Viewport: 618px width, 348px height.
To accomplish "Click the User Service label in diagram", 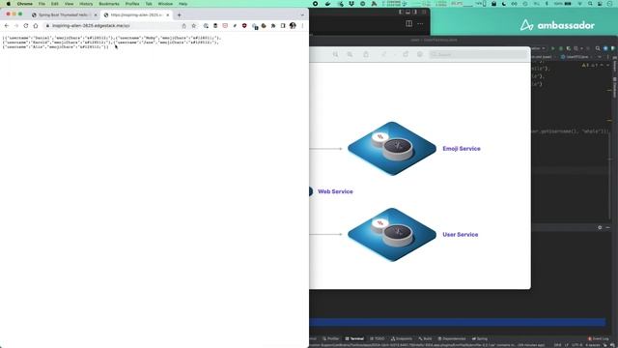I will (460, 234).
